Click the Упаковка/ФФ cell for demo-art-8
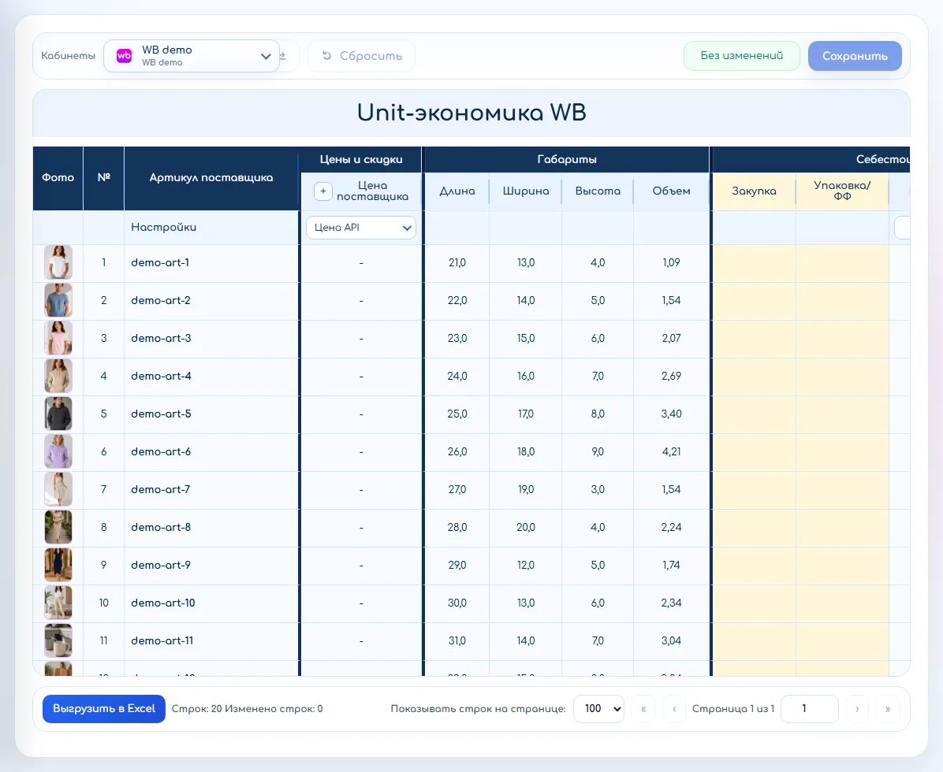 842,528
